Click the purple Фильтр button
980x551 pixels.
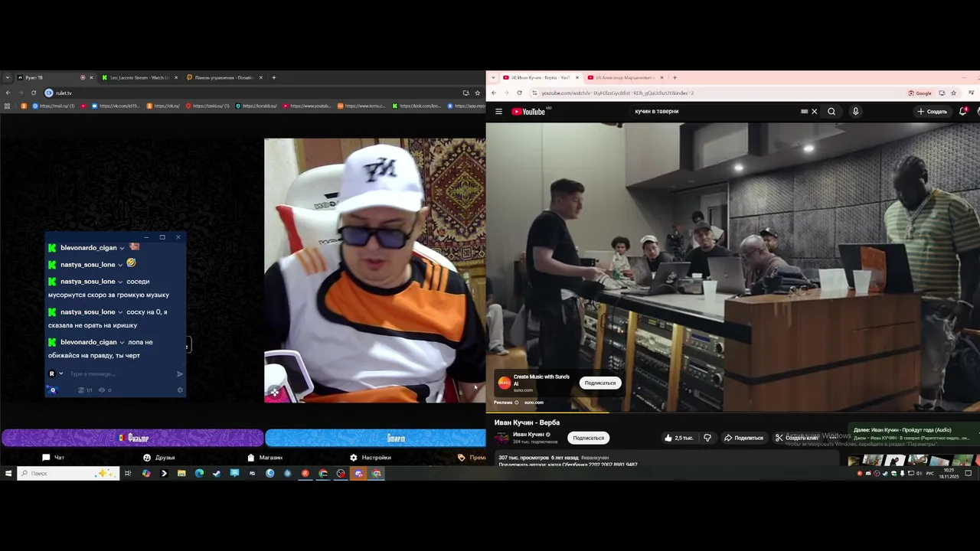(132, 438)
